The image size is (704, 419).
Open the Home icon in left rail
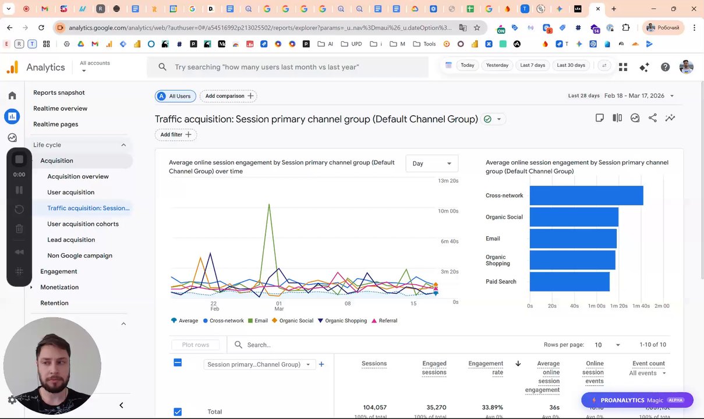(x=12, y=95)
